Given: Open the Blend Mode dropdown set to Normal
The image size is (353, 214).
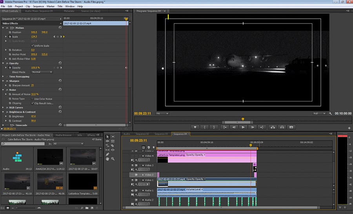Looking at the screenshot, I should tap(42, 72).
